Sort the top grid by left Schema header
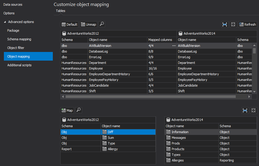 point(74,40)
